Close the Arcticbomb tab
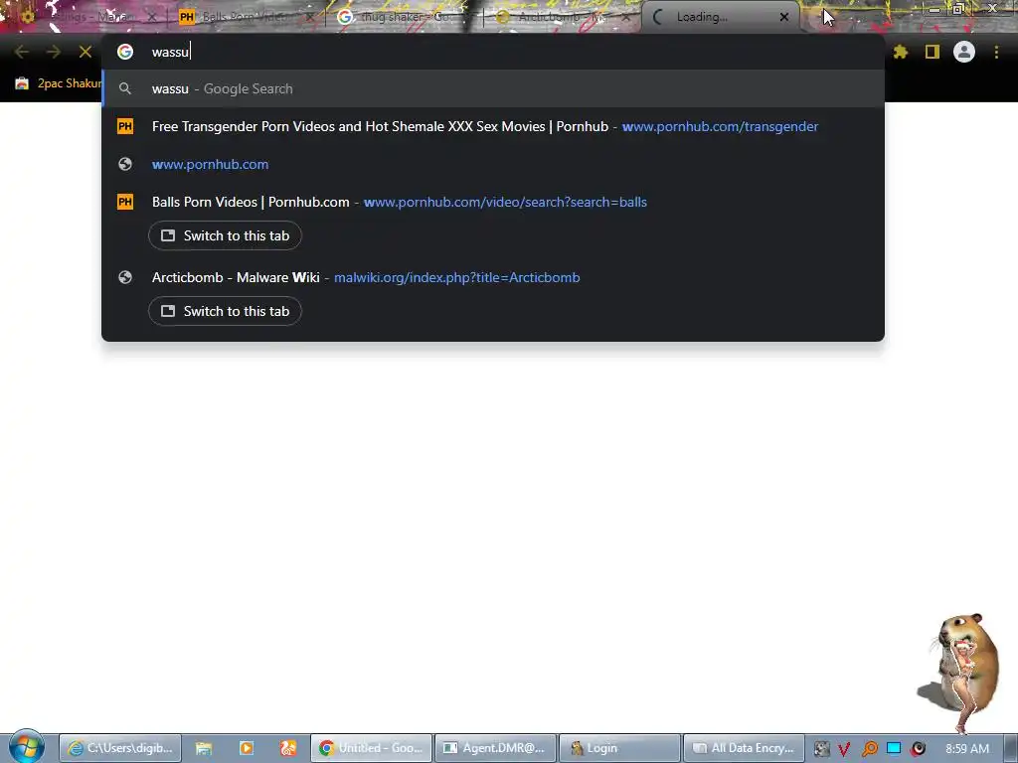The height and width of the screenshot is (763, 1018). (626, 17)
